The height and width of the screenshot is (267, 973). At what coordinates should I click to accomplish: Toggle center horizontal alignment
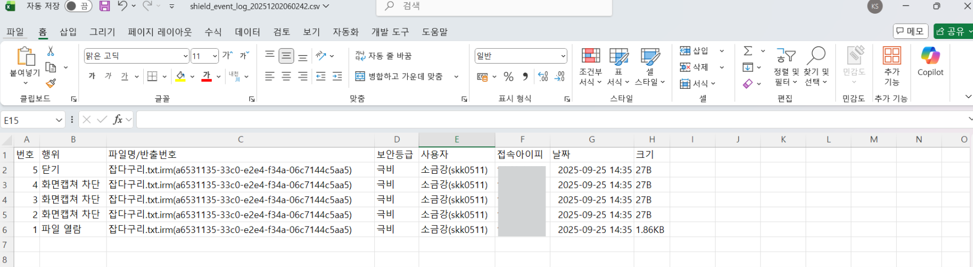pos(286,77)
